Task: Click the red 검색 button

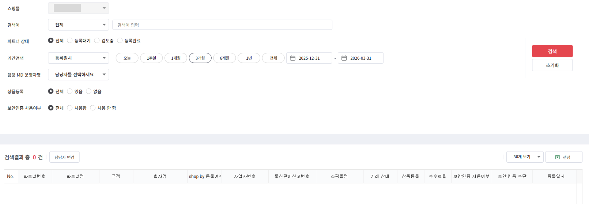Action: [552, 51]
